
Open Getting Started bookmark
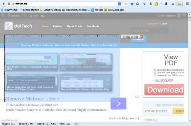(29, 10)
